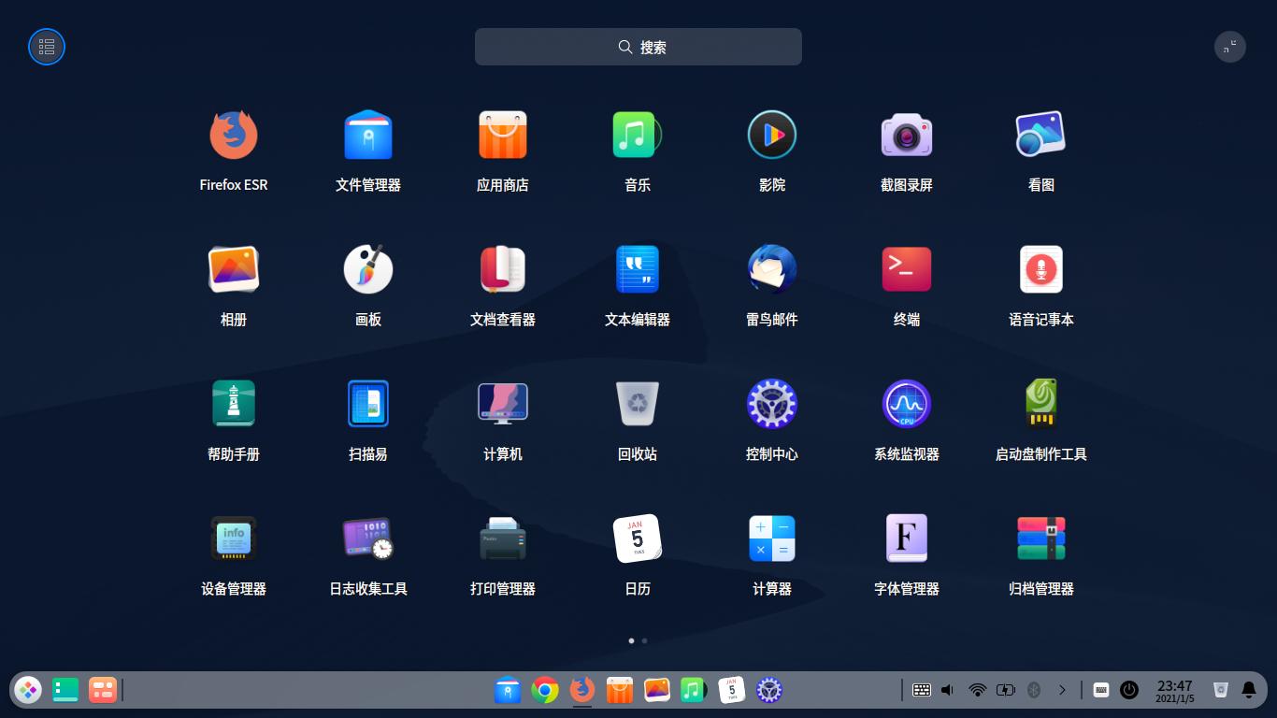Launch 控制中心 from the app grid
1277x718 pixels.
click(x=772, y=405)
